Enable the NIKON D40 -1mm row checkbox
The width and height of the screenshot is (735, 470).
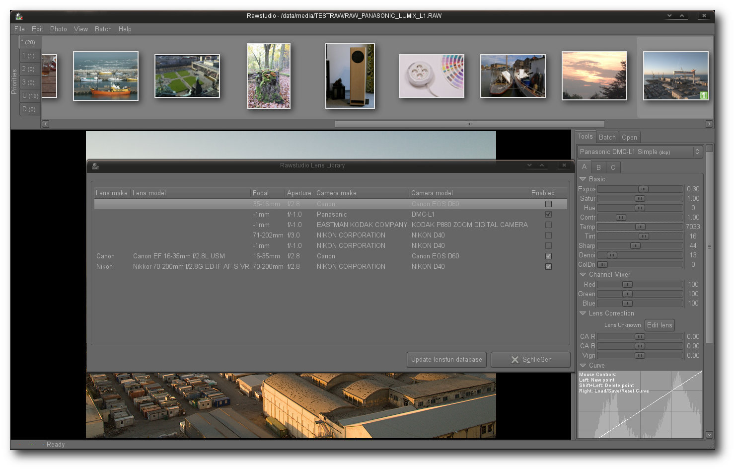[x=548, y=245]
